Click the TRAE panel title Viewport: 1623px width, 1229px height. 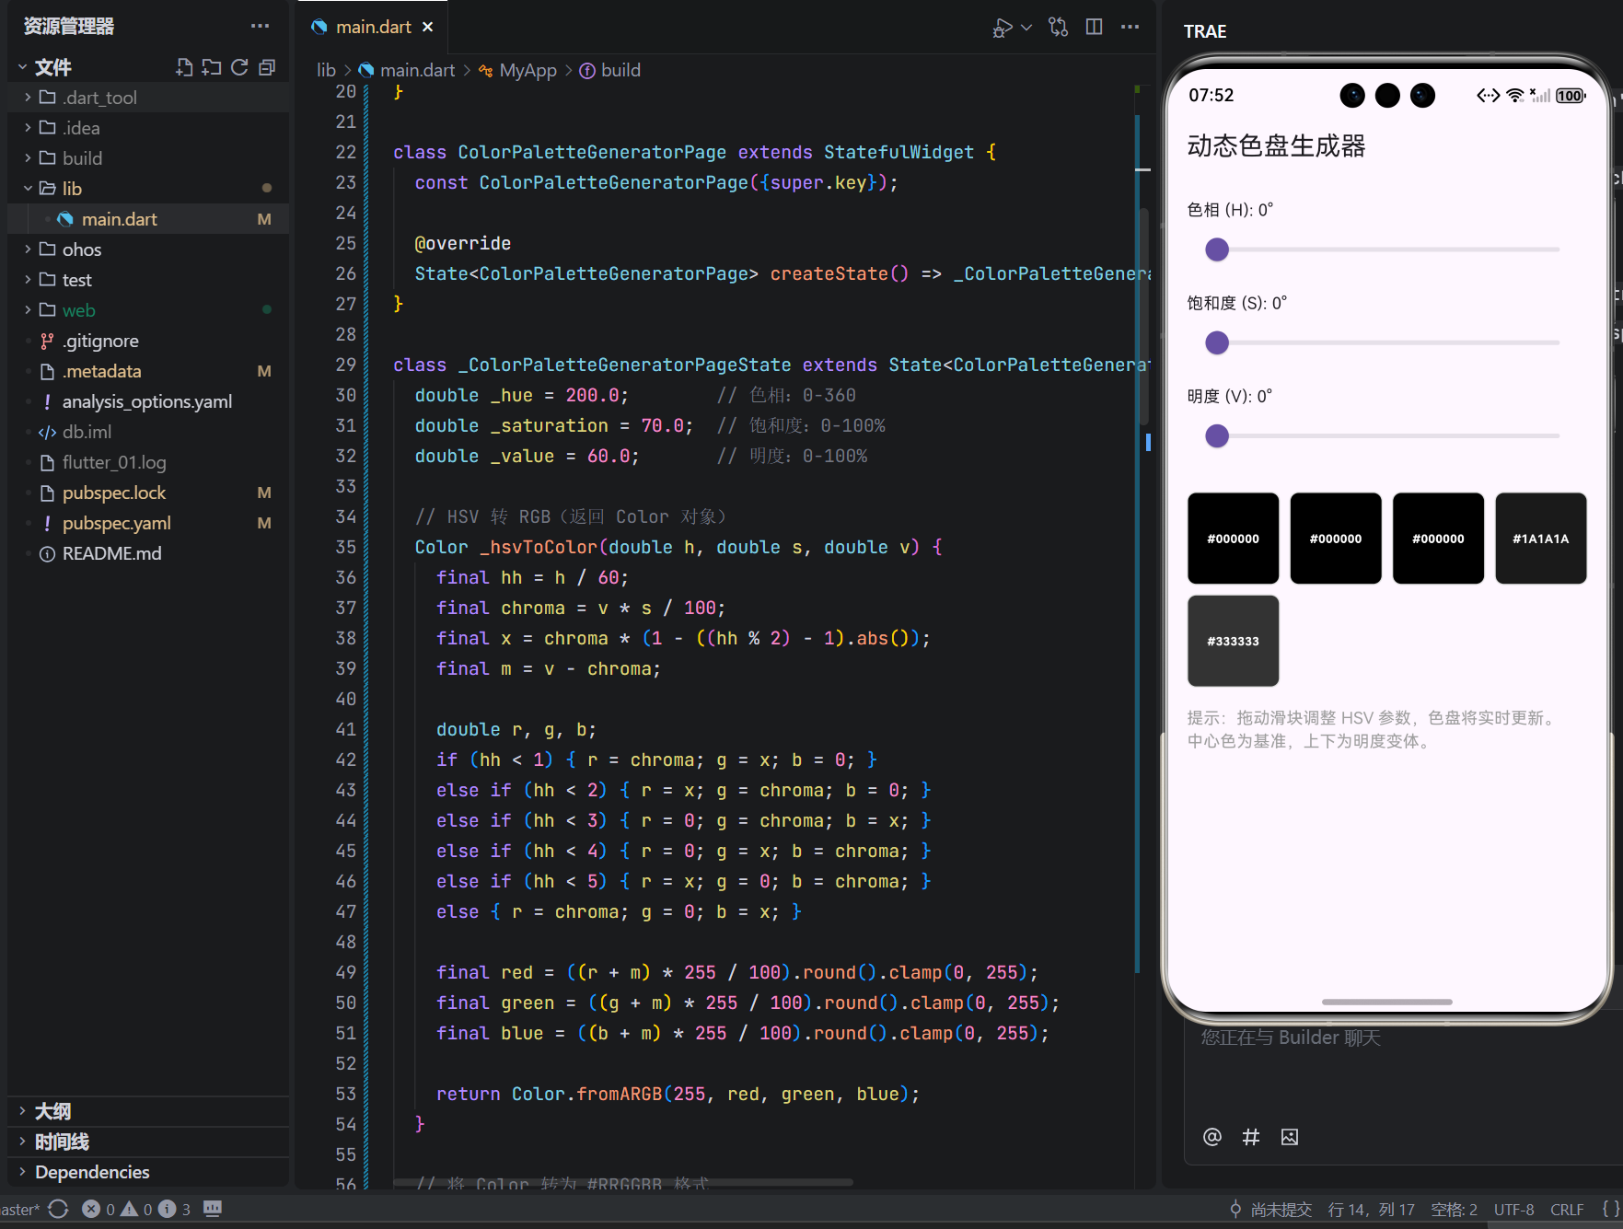point(1205,31)
